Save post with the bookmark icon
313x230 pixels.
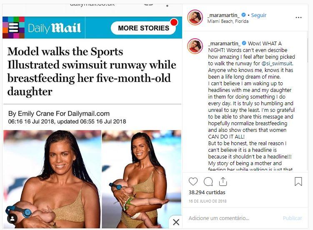pyautogui.click(x=298, y=181)
